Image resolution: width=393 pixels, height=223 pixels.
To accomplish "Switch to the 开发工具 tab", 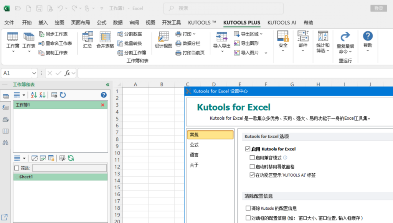I will (172, 23).
